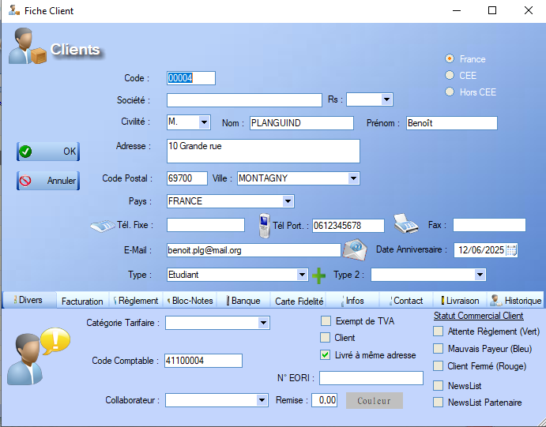Expand the Catégorie Tarifaire dropdown
Viewport: 546px width, 427px height.
click(262, 323)
